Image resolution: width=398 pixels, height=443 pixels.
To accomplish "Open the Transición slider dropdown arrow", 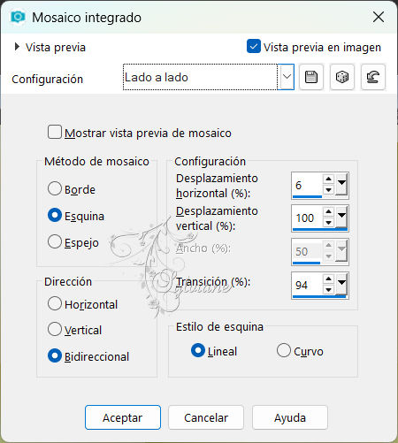I will (341, 284).
